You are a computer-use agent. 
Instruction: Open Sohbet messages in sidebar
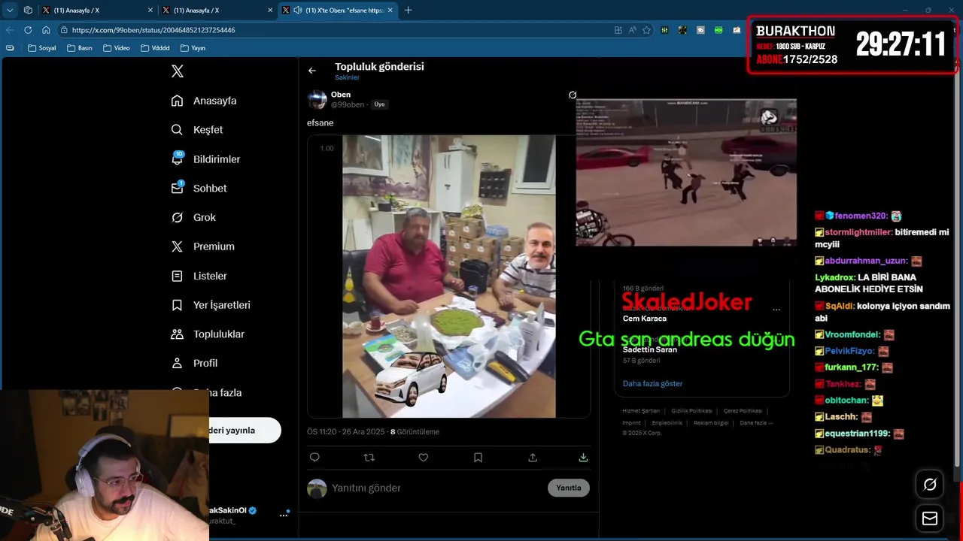pos(199,189)
